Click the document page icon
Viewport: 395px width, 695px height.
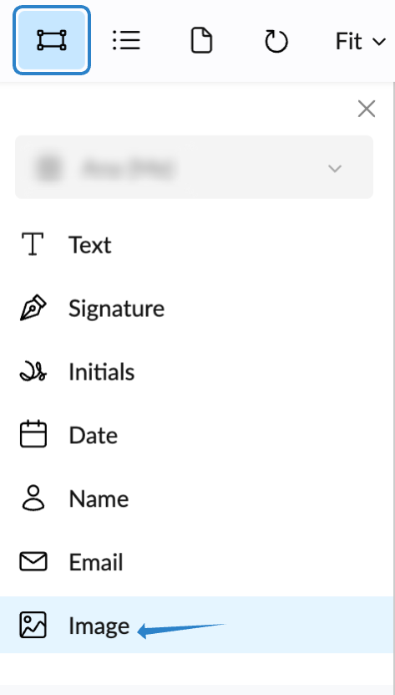pyautogui.click(x=201, y=40)
